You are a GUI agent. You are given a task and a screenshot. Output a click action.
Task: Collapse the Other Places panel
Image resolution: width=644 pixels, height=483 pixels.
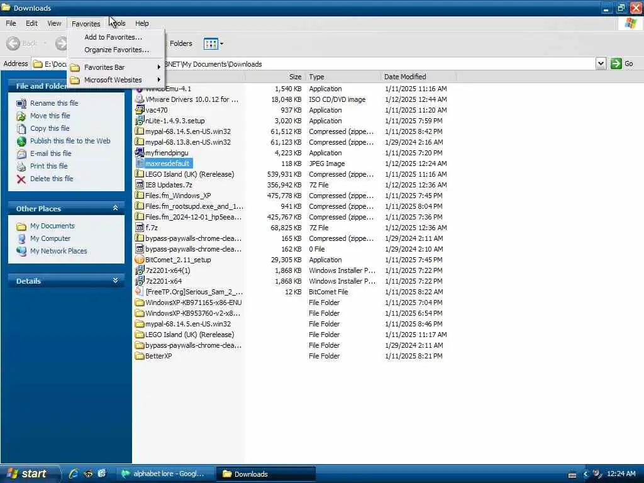116,208
